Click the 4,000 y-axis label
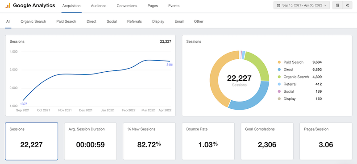The image size is (357, 164). click(14, 52)
